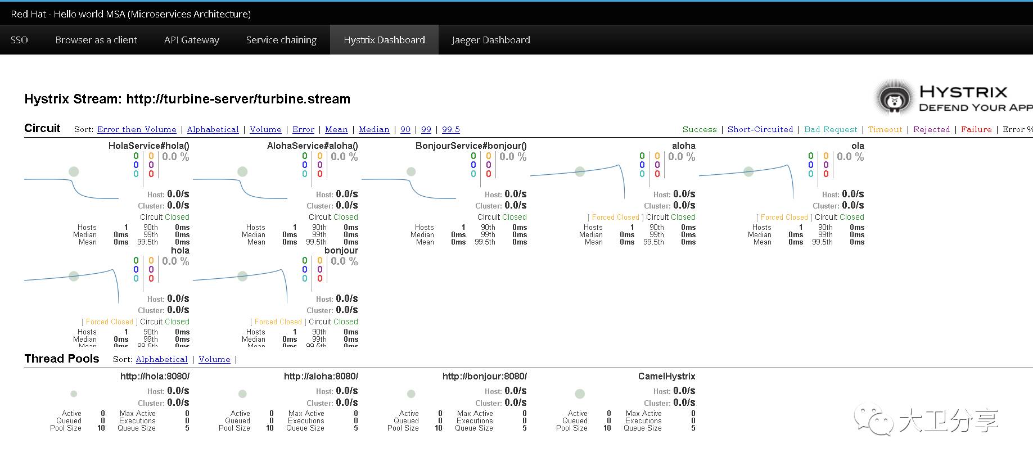The height and width of the screenshot is (466, 1033).
Task: Click the hola circuit title
Action: [x=180, y=250]
